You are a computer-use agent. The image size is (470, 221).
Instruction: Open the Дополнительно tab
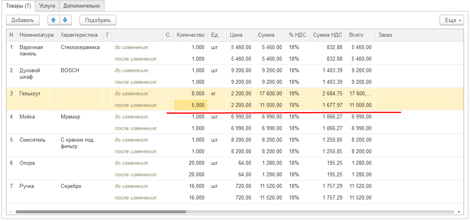[x=82, y=5]
